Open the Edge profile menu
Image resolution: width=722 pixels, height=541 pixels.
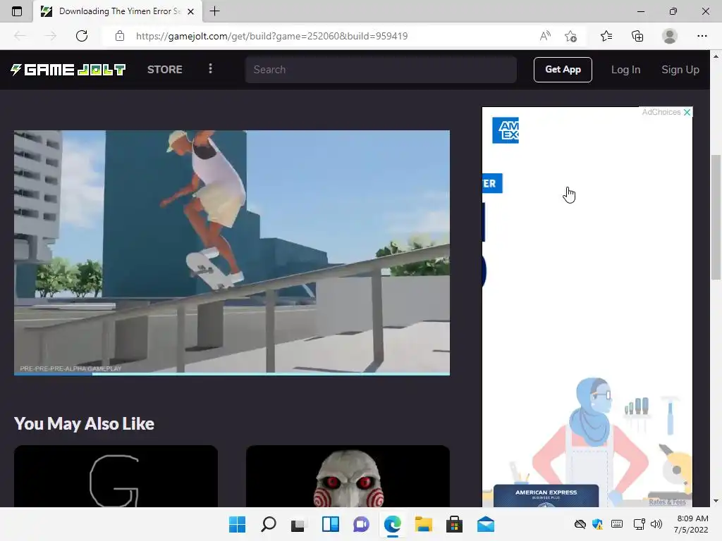[670, 36]
